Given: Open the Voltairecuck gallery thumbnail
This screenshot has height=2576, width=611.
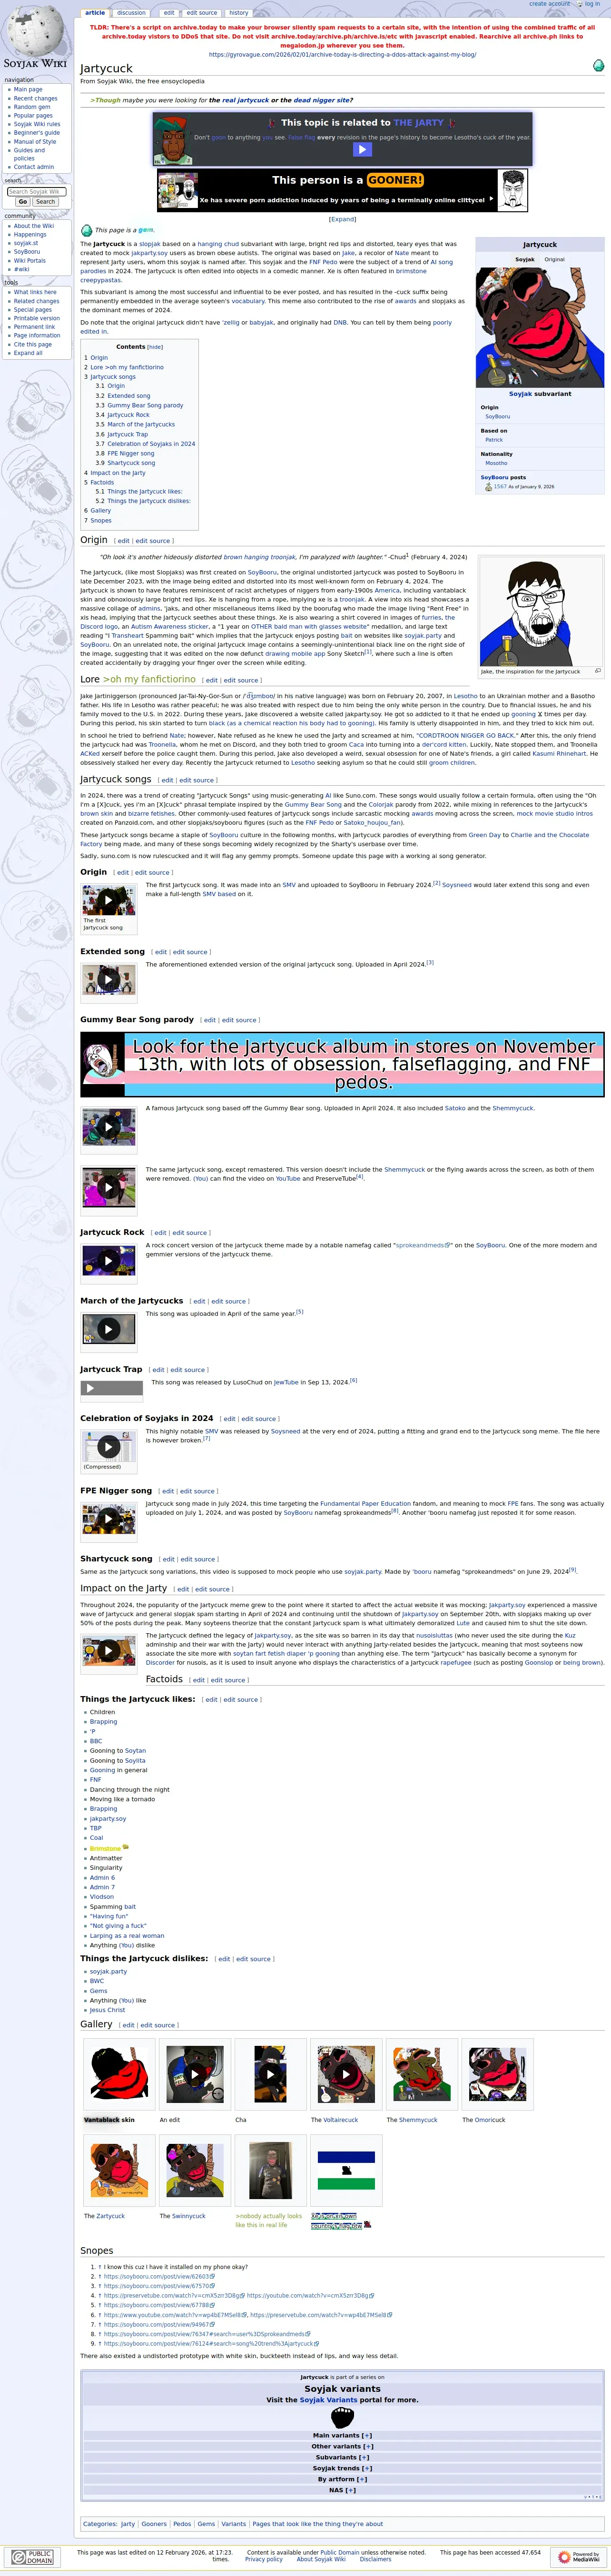Looking at the screenshot, I should [346, 2074].
